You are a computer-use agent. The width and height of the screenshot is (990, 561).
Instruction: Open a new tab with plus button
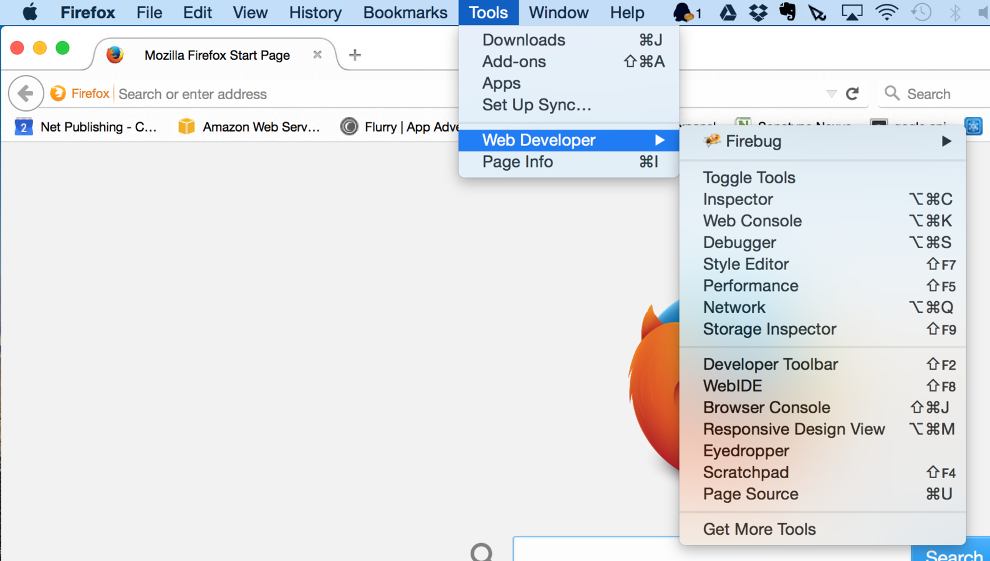(x=355, y=55)
